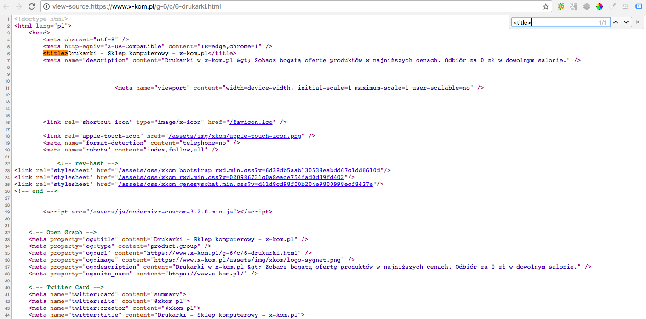Open the rainbow color wheel picker extension
646x319 pixels.
[x=600, y=6]
